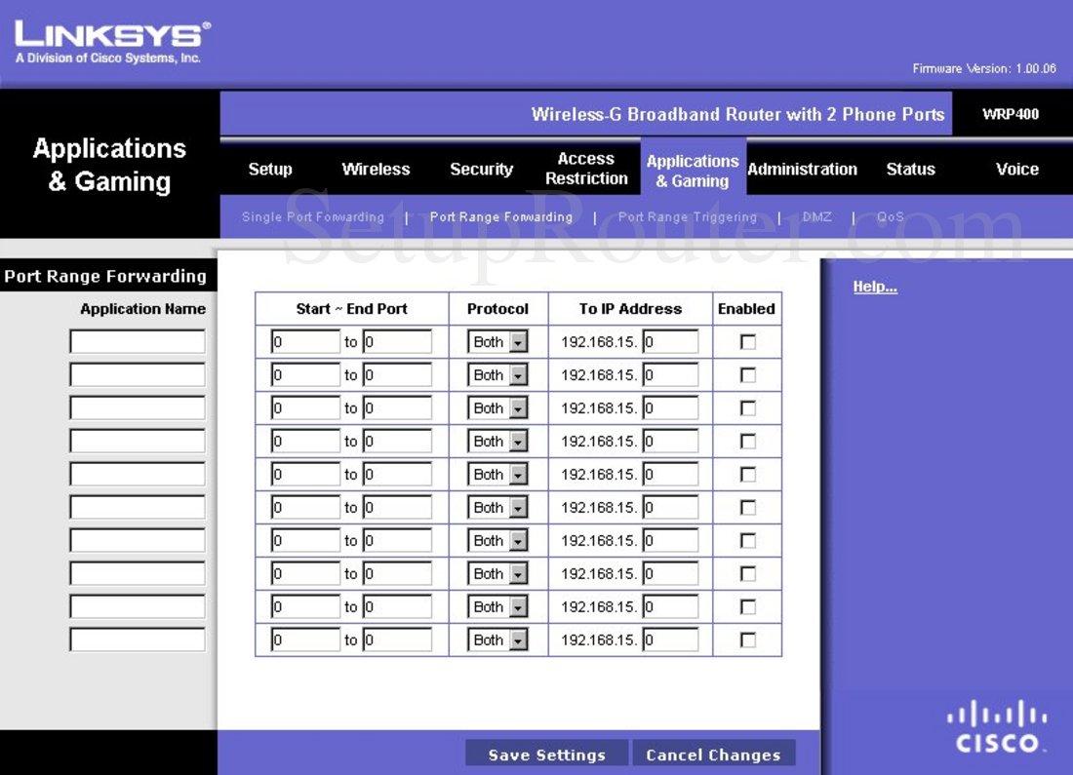Select Single Port Forwarding
Screen dimensions: 1073x775
(x=312, y=216)
